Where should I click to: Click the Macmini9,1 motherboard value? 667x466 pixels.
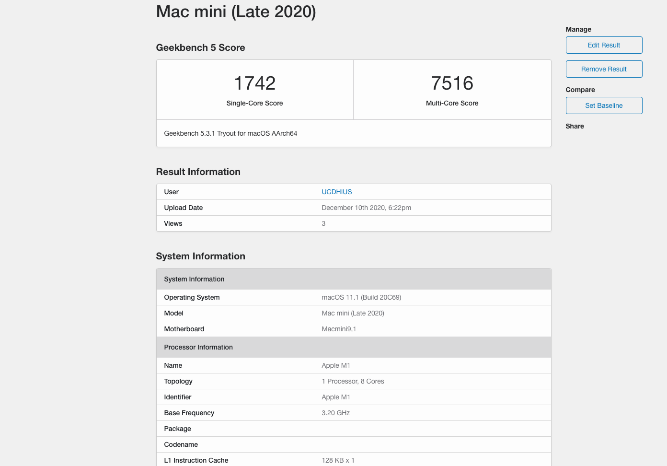coord(339,329)
